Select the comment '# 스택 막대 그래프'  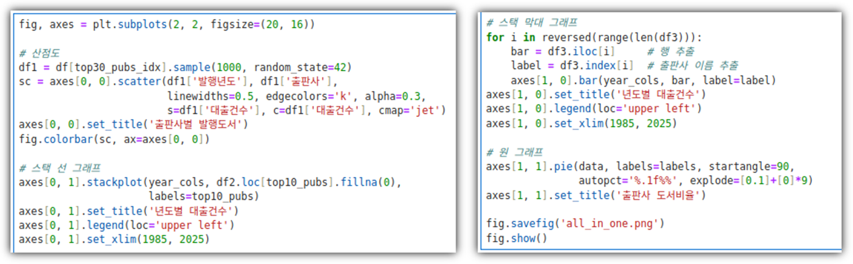(533, 23)
